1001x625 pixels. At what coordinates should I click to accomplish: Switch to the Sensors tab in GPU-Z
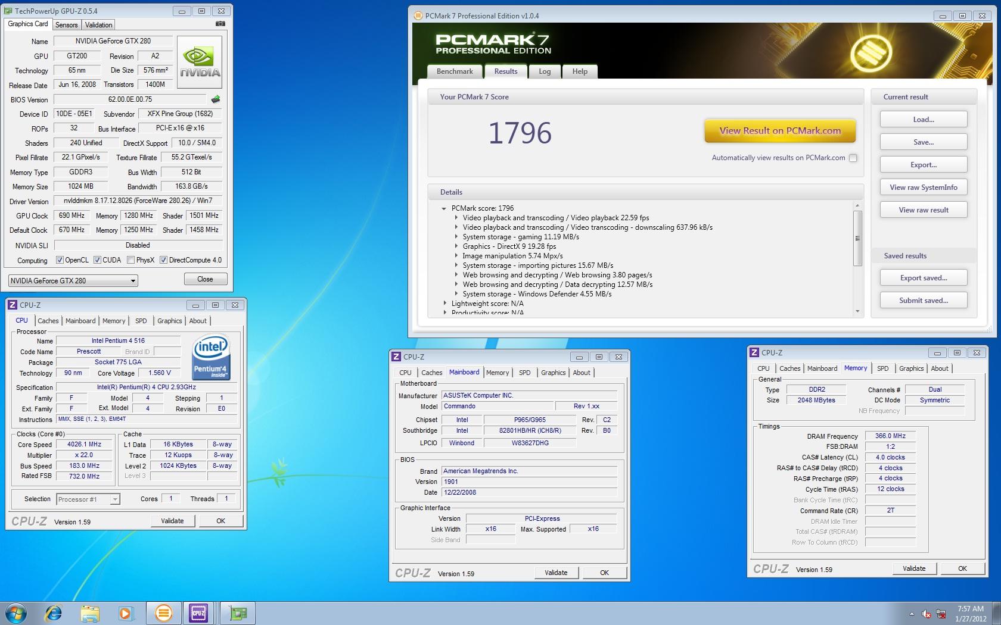tap(67, 25)
